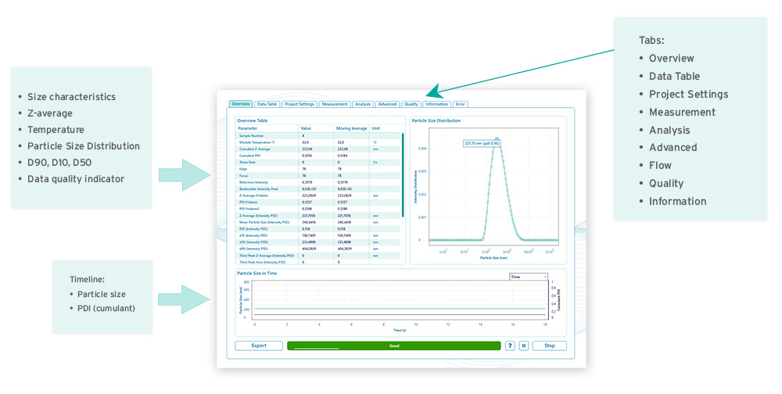This screenshot has width=782, height=394.
Task: Show the Error tab
Action: pos(461,104)
